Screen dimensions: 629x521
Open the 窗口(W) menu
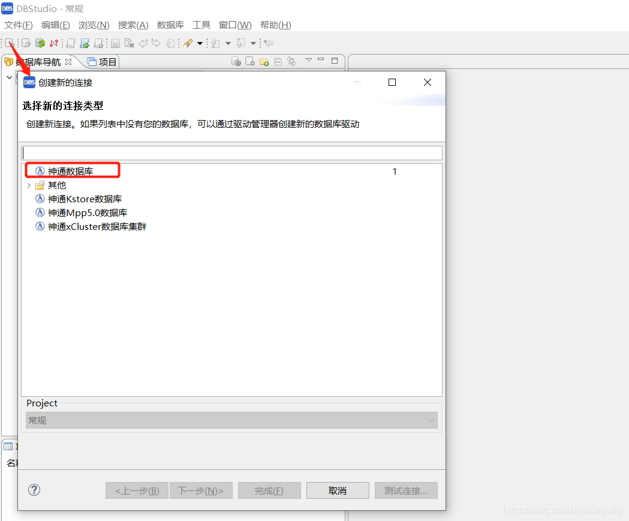[235, 25]
